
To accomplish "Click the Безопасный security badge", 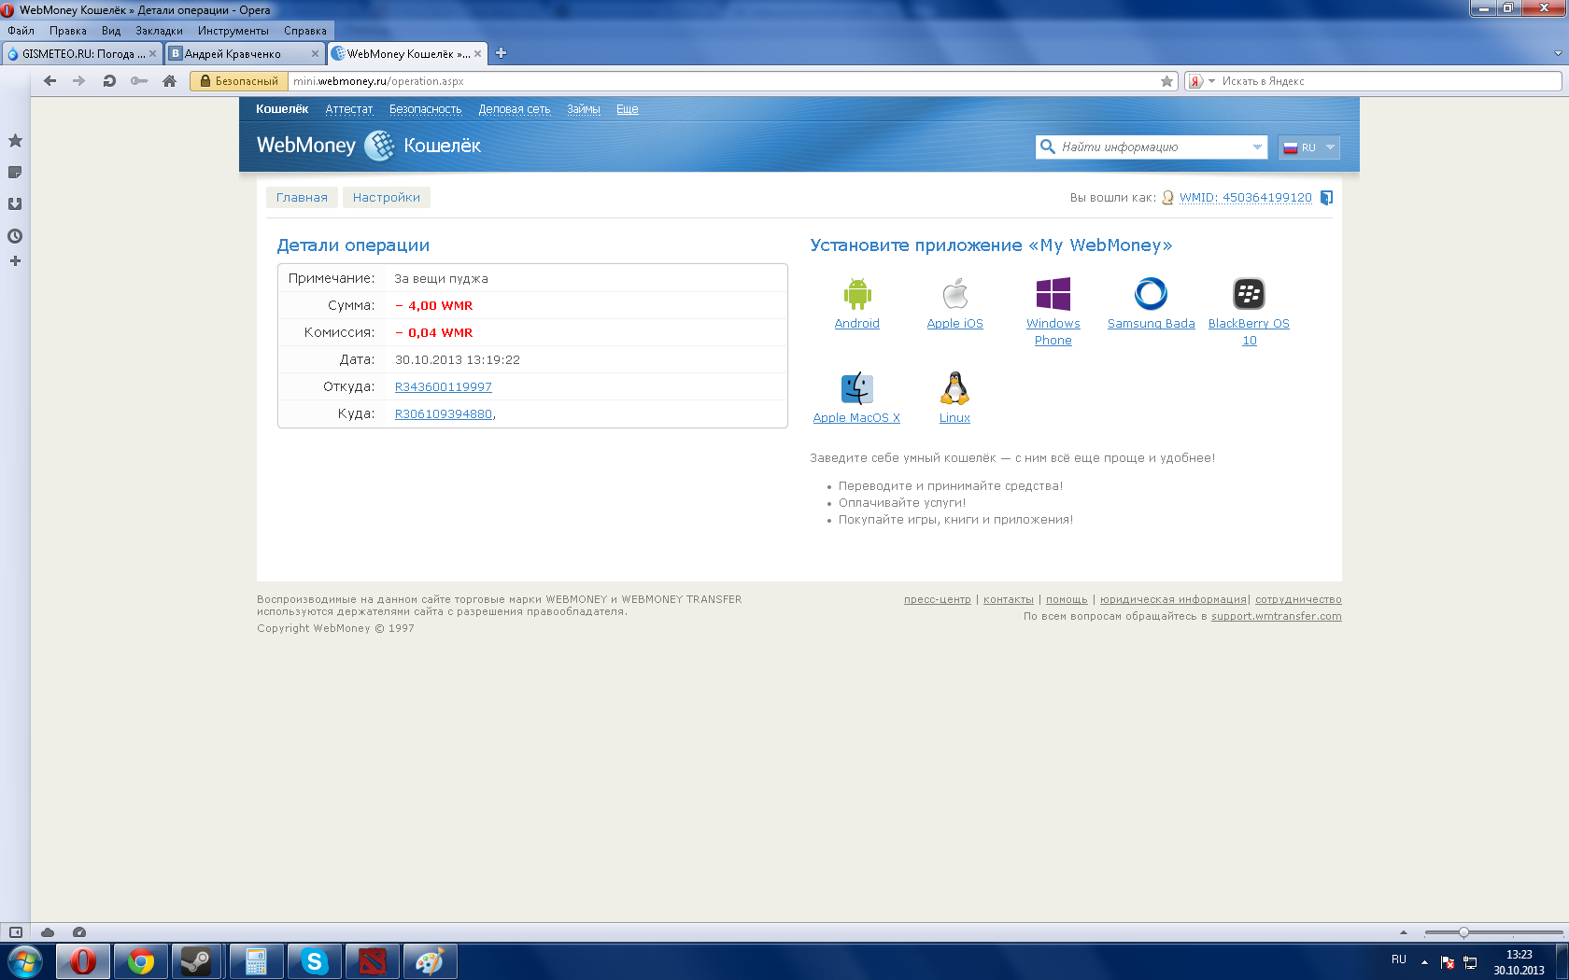I will (239, 81).
